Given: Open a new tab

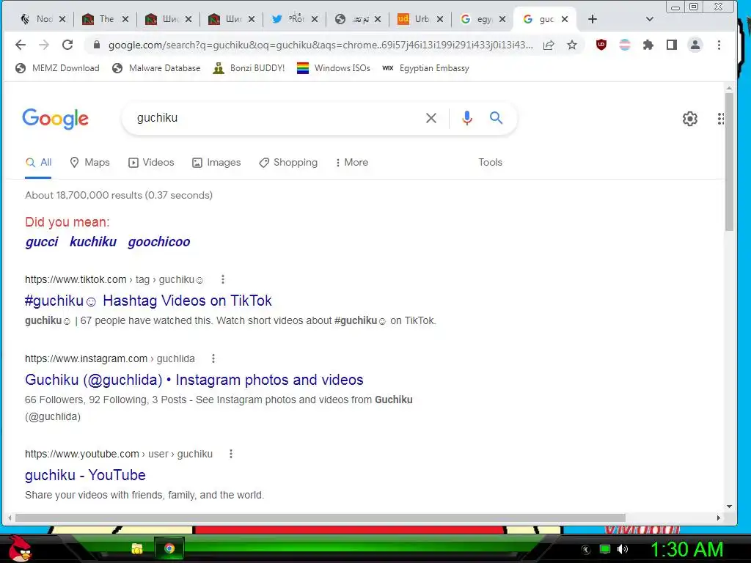Looking at the screenshot, I should pyautogui.click(x=593, y=19).
